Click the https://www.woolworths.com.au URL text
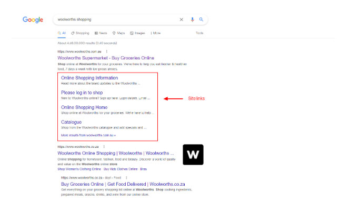This screenshot has height=212, width=350. click(x=79, y=52)
